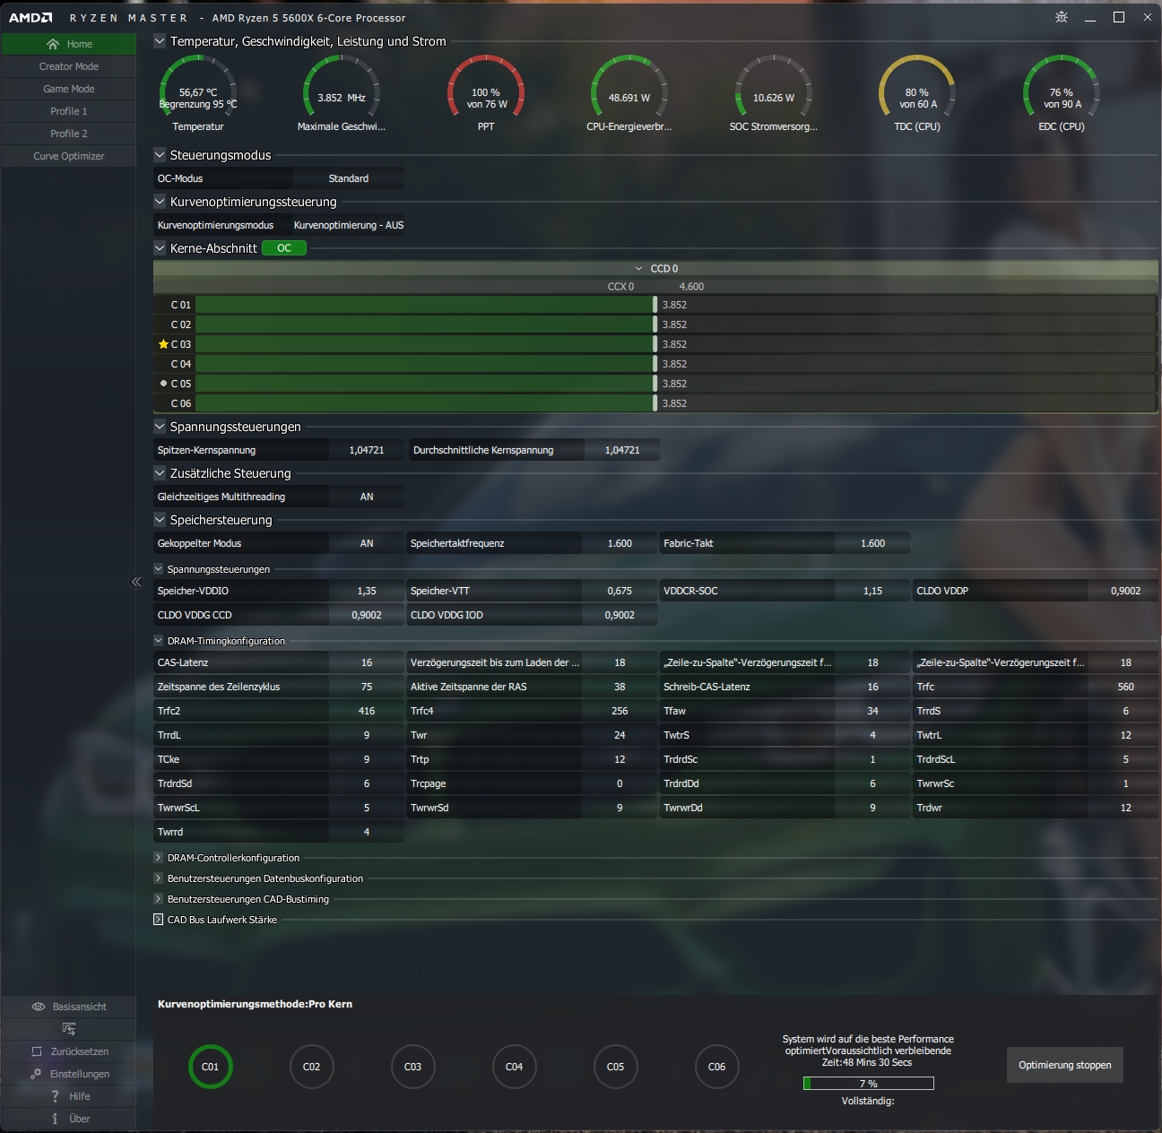Click the Home house icon

click(x=53, y=44)
